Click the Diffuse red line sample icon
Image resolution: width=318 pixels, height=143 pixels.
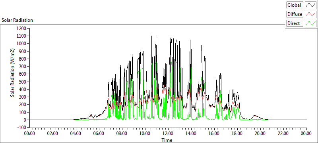[x=311, y=14]
